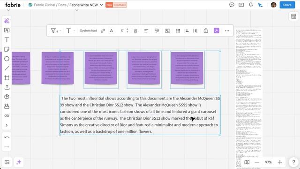This screenshot has height=169, width=300.
Task: Align selected objects left
Action: [187, 31]
